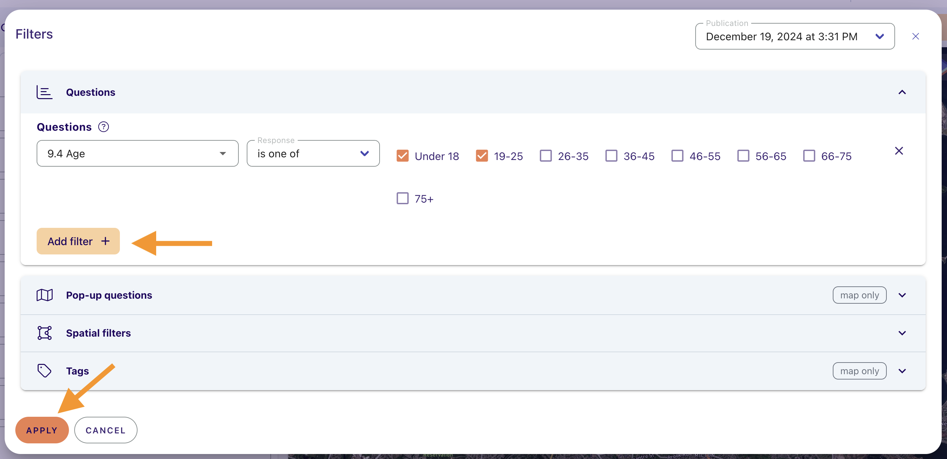947x459 pixels.
Task: Click the Tags label icon
Action: click(x=45, y=371)
